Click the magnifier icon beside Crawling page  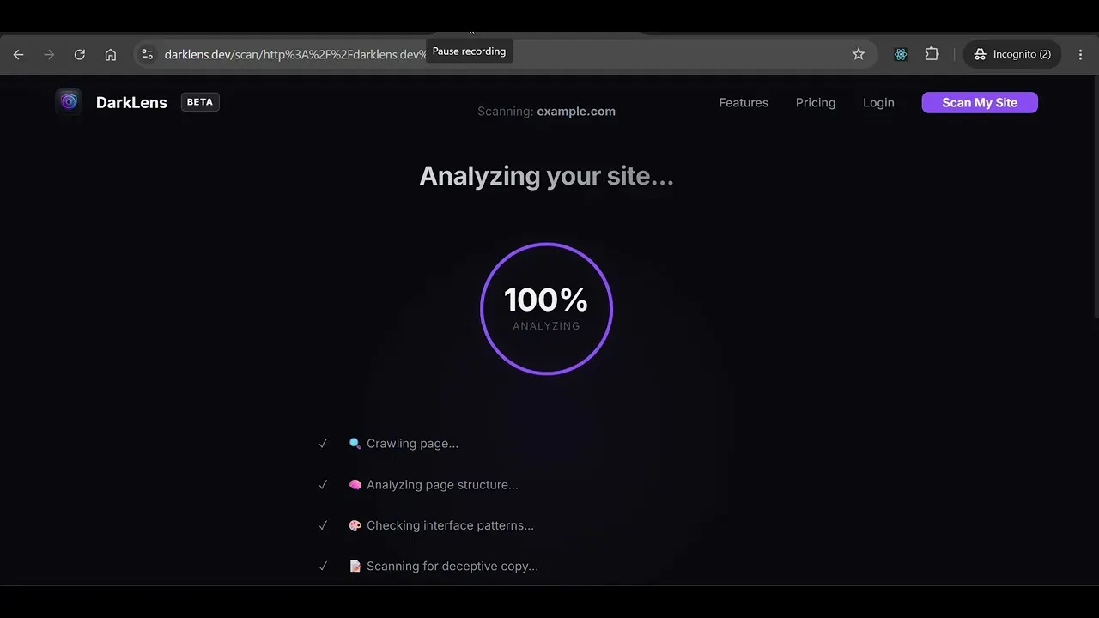(x=355, y=444)
